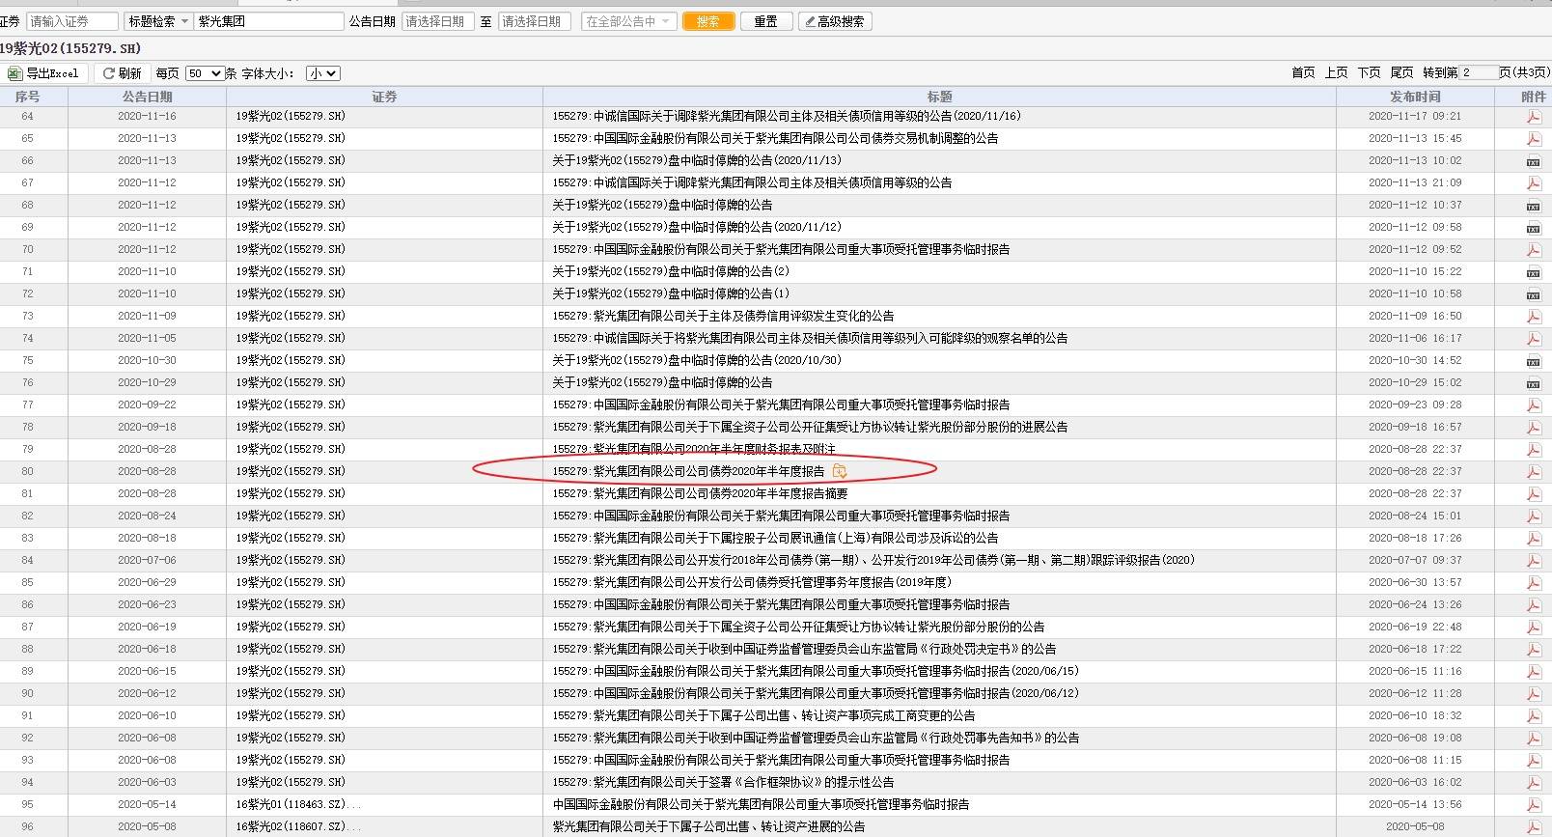Open PDF attachment for row 84
The height and width of the screenshot is (837, 1552).
click(1533, 561)
